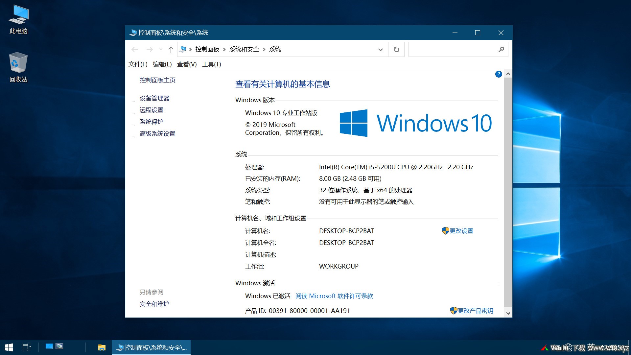Click the 产品 ID 00391-80000-00001-AA191 text
Image resolution: width=631 pixels, height=355 pixels.
tap(297, 311)
